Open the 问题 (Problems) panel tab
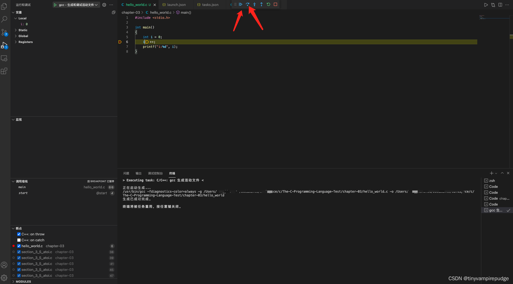This screenshot has height=284, width=513. pyautogui.click(x=126, y=173)
